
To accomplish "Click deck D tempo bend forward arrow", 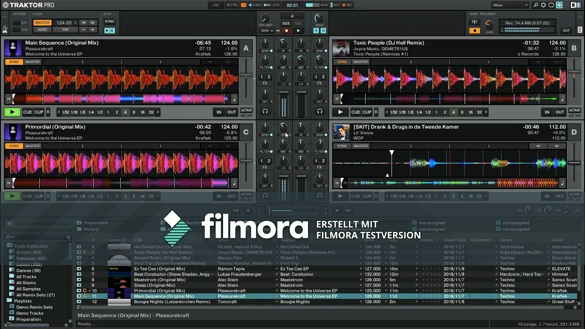I will (556, 146).
